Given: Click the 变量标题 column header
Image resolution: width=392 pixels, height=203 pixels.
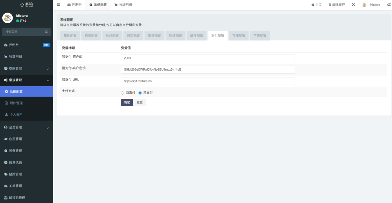Looking at the screenshot, I should tap(68, 48).
